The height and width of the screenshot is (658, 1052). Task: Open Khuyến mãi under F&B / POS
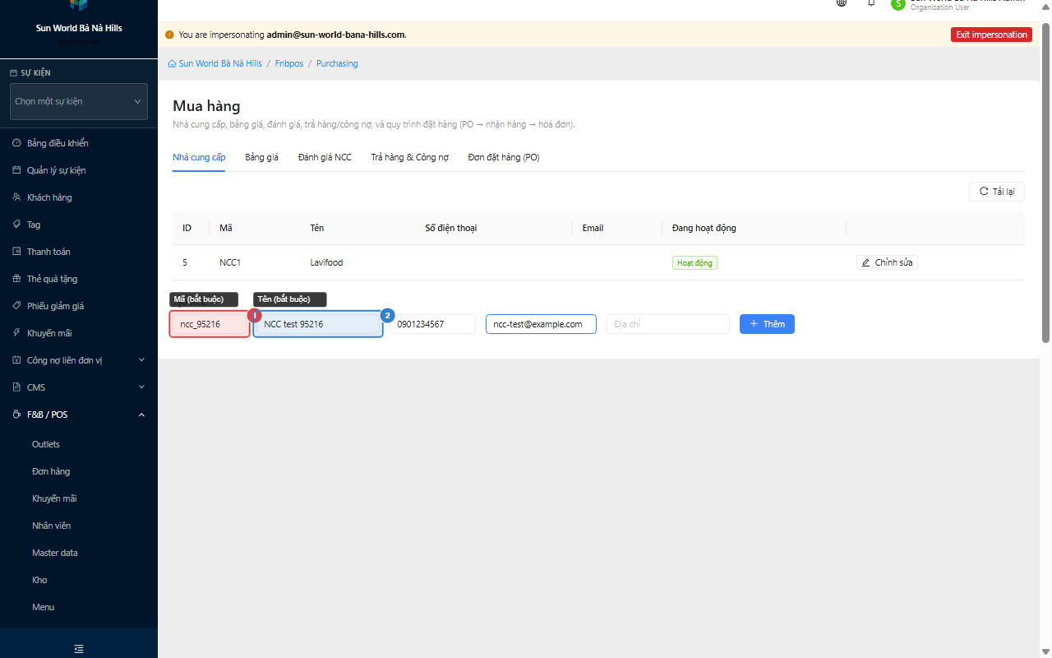click(54, 498)
